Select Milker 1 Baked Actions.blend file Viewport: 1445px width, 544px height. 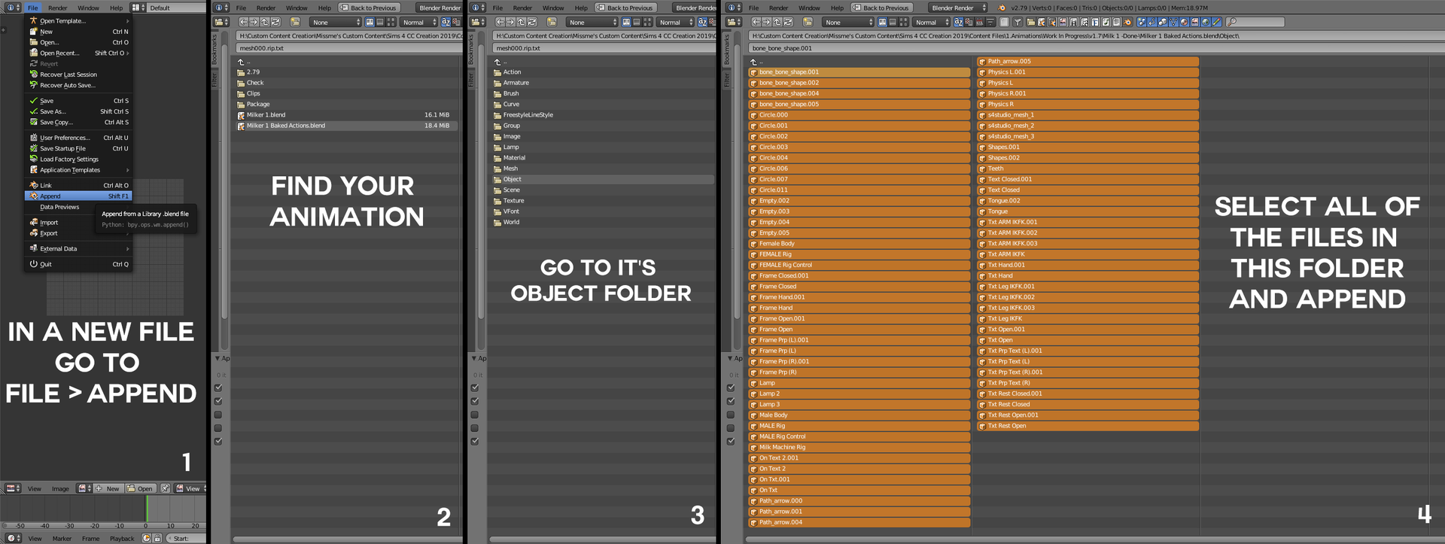[347, 126]
